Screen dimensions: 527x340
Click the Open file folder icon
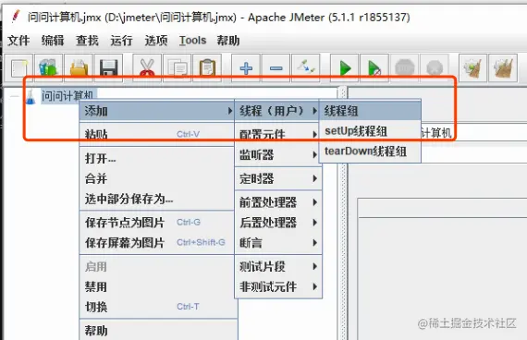79,67
